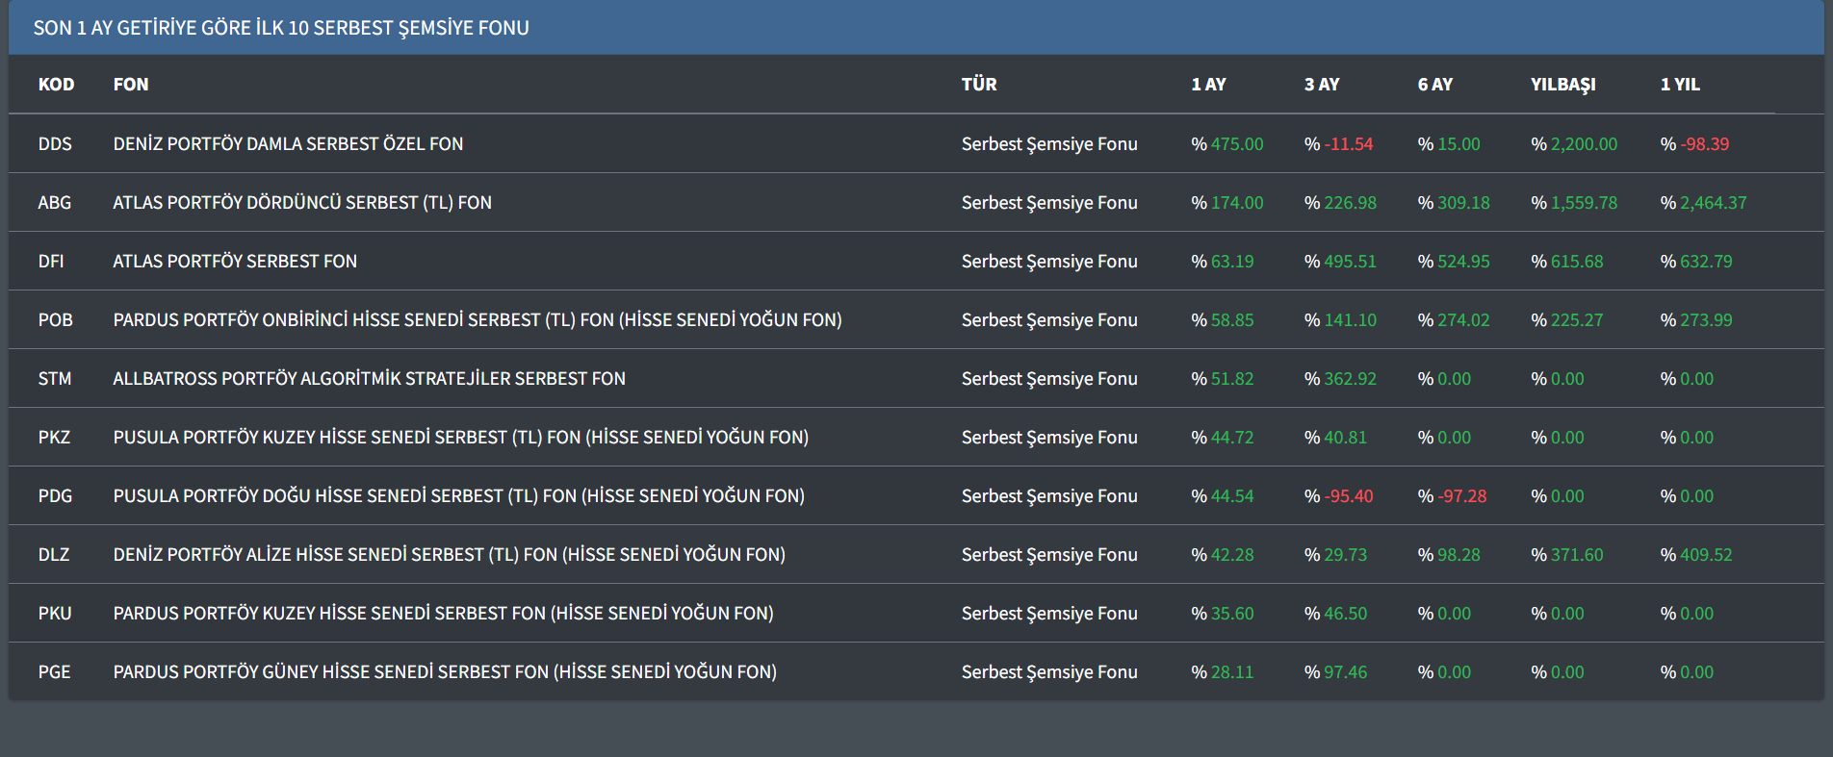Click the PKU fund code
The height and width of the screenshot is (757, 1833).
[55, 614]
